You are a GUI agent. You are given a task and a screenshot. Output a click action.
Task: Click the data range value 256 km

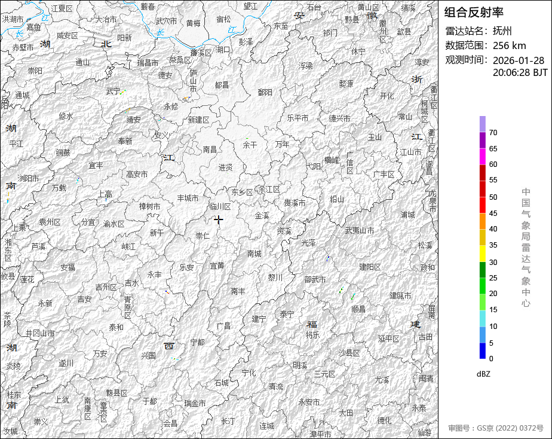tap(510, 45)
